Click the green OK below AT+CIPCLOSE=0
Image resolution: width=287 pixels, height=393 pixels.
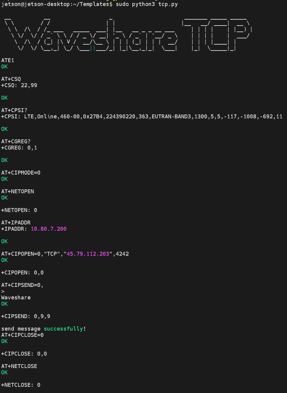[x=4, y=341]
